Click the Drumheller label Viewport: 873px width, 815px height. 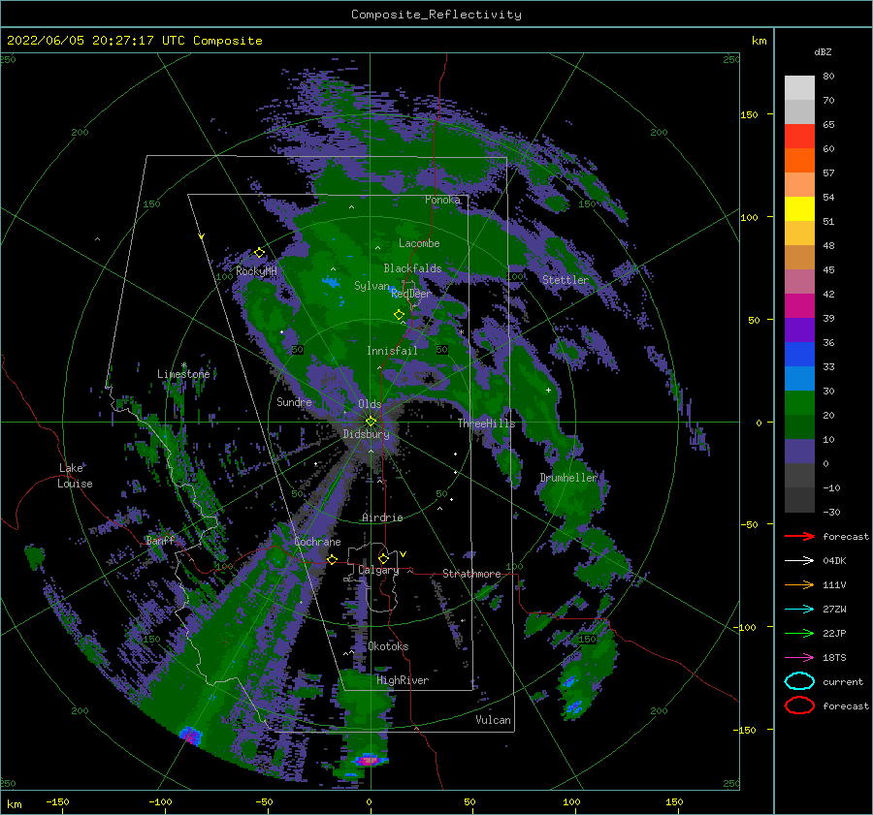tap(567, 478)
